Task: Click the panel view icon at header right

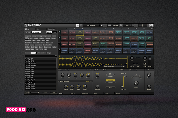Action: [x=151, y=26]
